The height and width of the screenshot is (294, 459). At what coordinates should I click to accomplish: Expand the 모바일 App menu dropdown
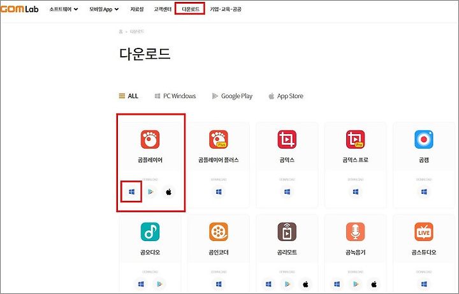click(104, 9)
